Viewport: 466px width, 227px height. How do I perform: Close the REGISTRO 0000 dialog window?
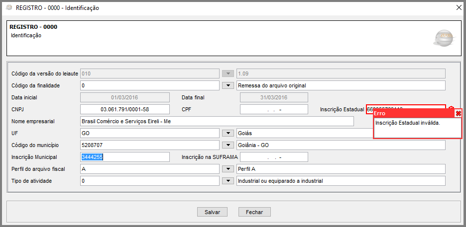[x=459, y=8]
